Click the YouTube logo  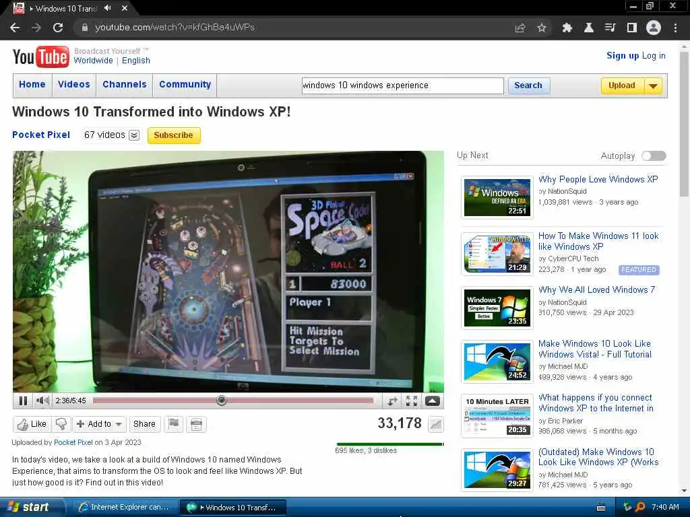[41, 57]
